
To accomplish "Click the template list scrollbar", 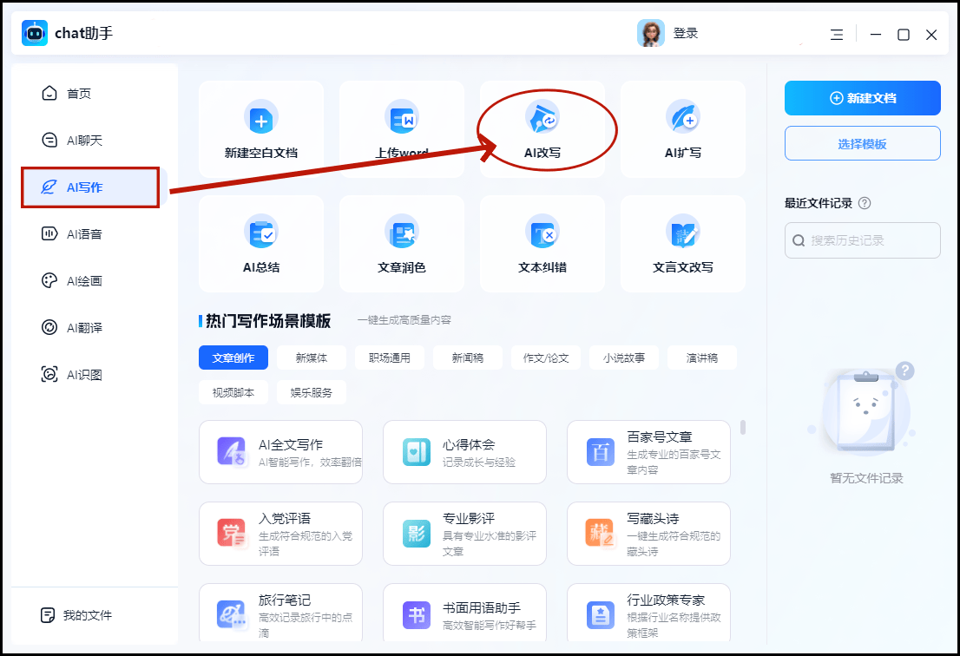I will [x=743, y=428].
